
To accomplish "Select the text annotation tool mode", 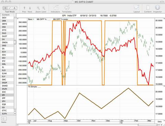I will [14, 8].
